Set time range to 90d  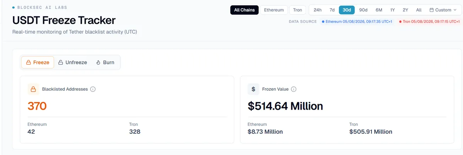pos(363,10)
